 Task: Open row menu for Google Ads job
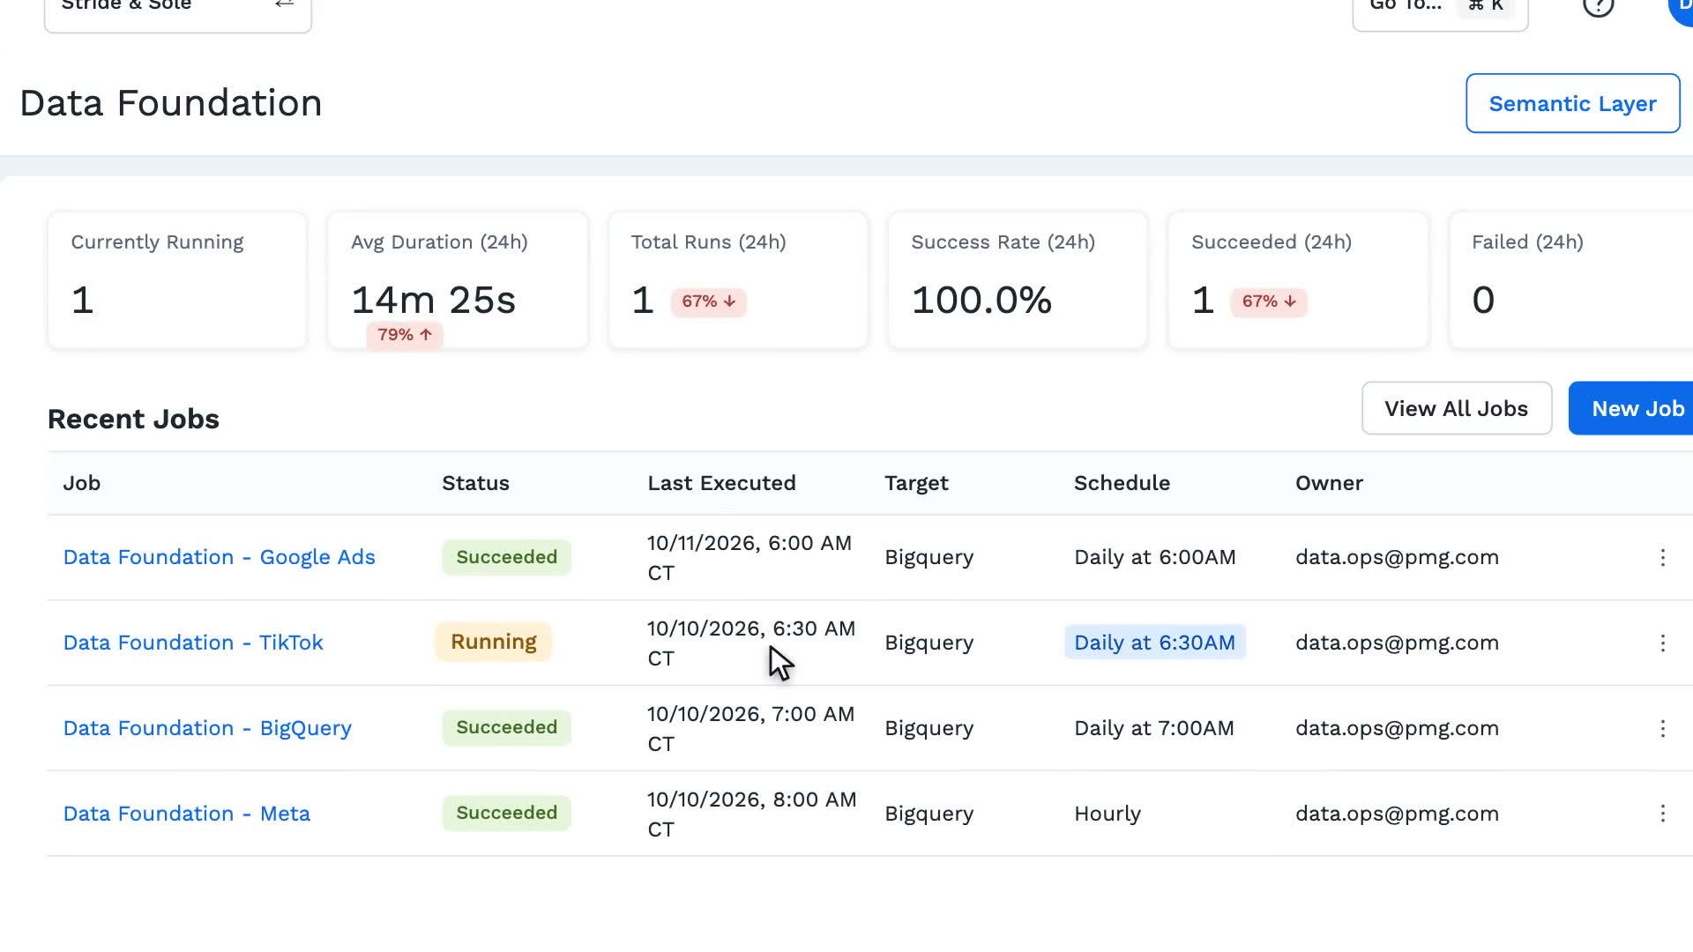(1662, 557)
